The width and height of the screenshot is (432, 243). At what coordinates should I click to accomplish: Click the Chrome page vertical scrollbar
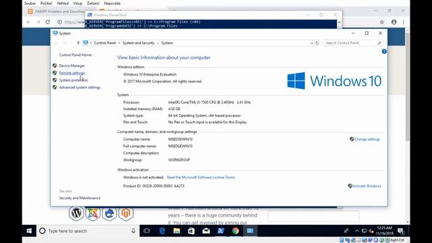tap(408, 87)
